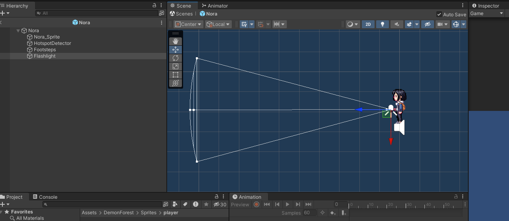Click Add keyframe diamond icon
The width and height of the screenshot is (509, 221).
coord(333,213)
